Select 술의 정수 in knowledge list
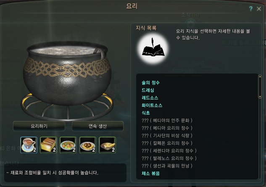Image resolution: width=266 pixels, height=187 pixels. [150, 83]
